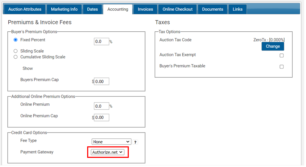Open the Documents tab
The height and width of the screenshot is (167, 306).
[x=213, y=9]
